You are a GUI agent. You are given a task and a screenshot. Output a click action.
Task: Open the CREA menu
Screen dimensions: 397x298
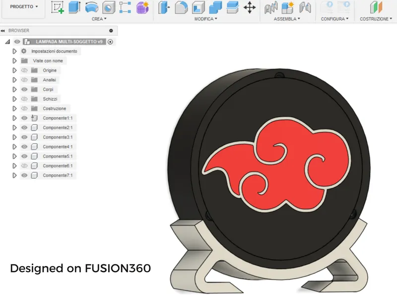pos(99,19)
